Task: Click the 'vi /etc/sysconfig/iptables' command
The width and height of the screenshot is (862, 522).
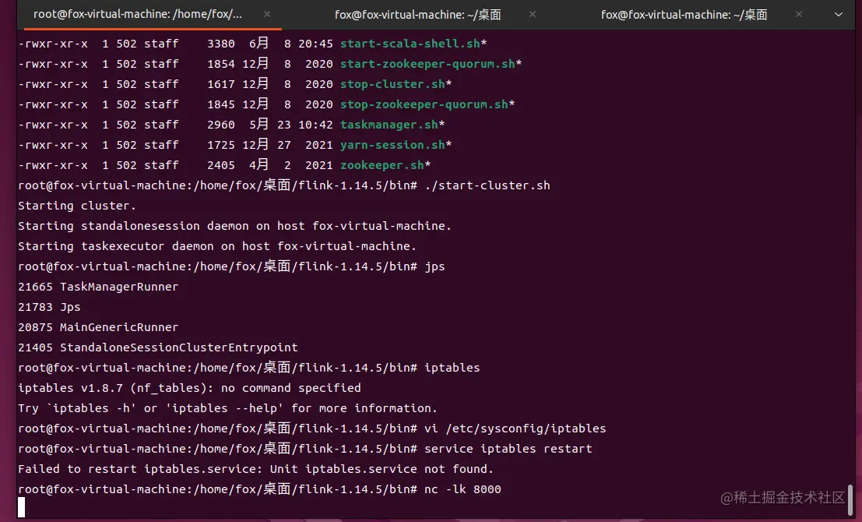Action: coord(515,429)
